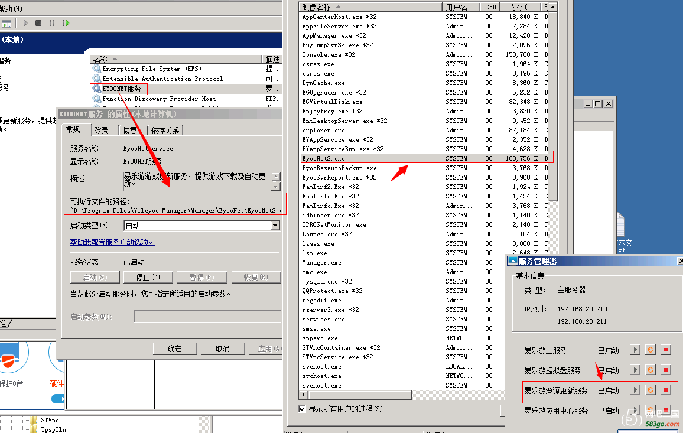683x433 pixels.
Task: Click the 取消 button
Action: pyautogui.click(x=223, y=349)
